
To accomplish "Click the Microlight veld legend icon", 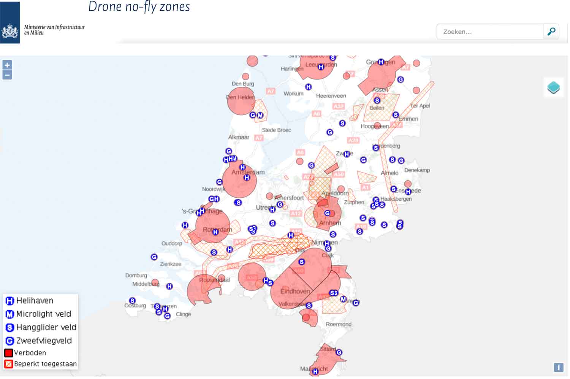I will 10,314.
